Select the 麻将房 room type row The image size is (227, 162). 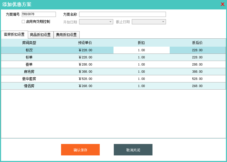(x=29, y=72)
